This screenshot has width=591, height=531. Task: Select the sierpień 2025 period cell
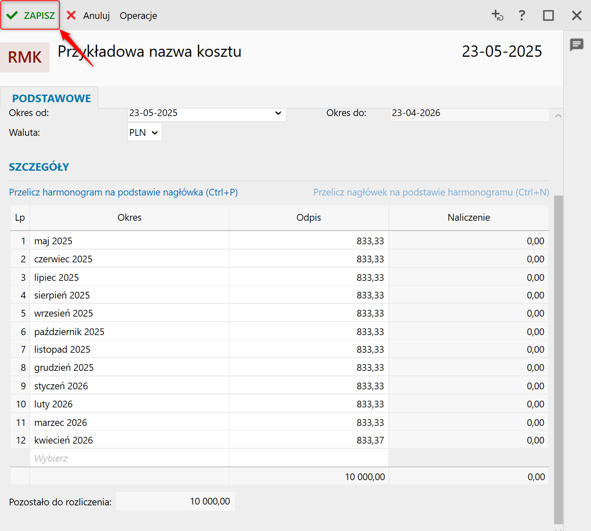[x=129, y=295]
